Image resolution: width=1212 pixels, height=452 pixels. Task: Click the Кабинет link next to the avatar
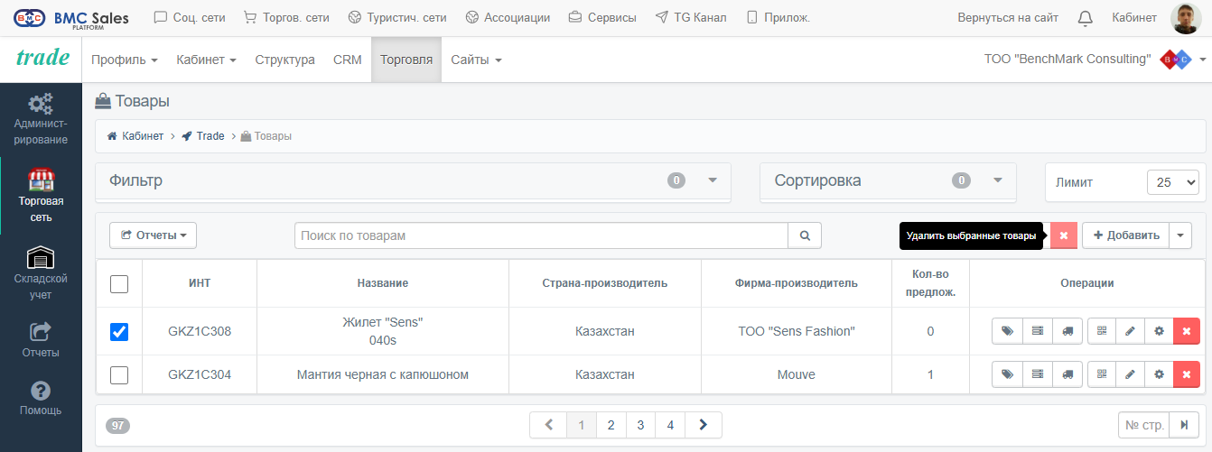[1134, 17]
